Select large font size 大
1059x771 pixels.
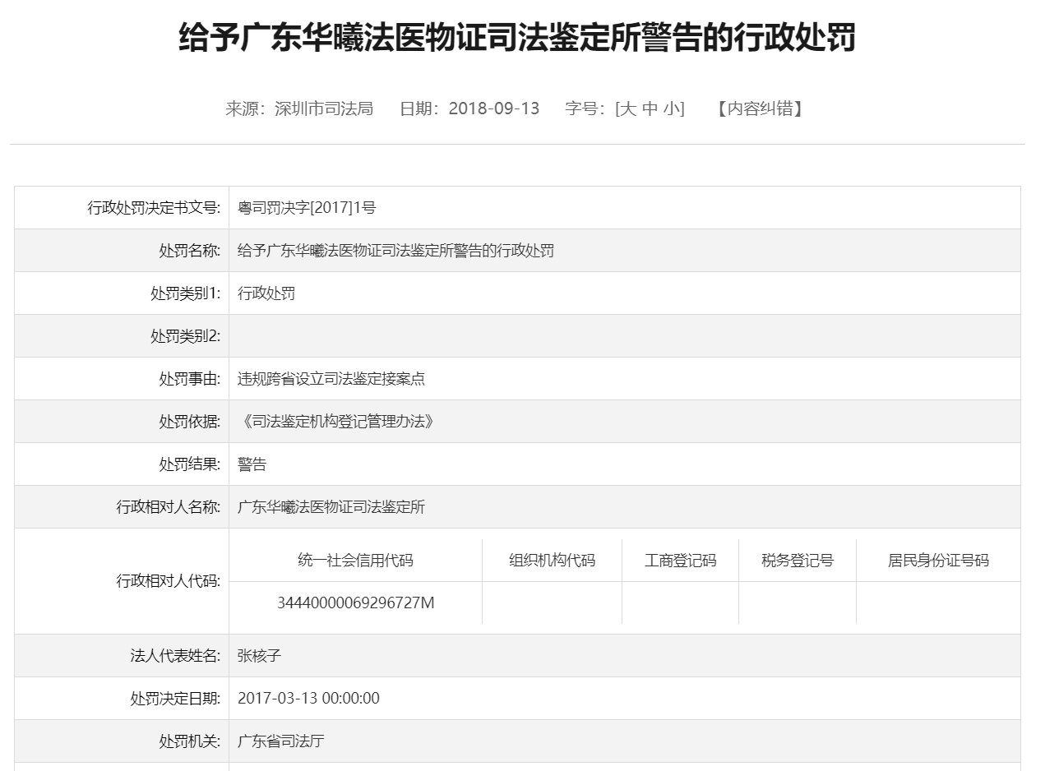(628, 108)
